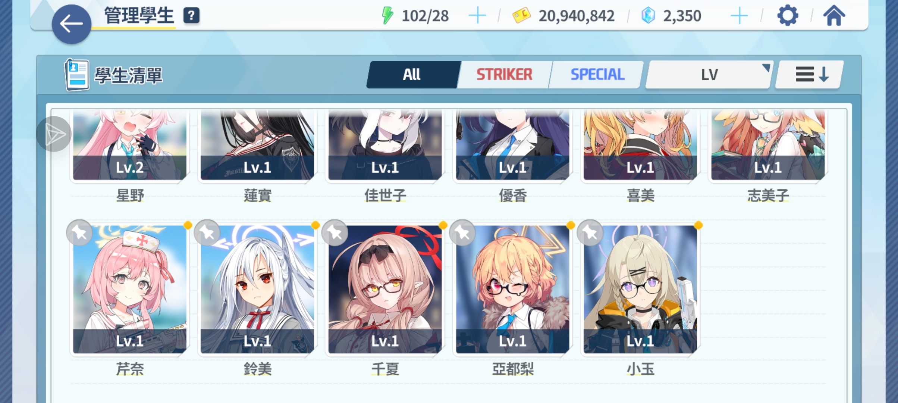Toggle the pin on 千夏's card

[x=335, y=233]
